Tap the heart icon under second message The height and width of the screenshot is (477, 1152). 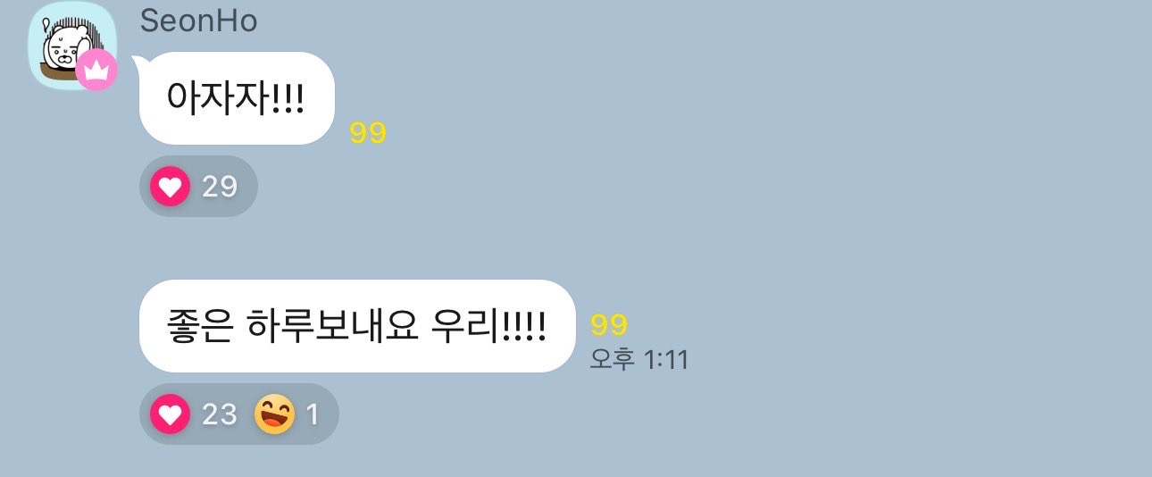coord(170,414)
